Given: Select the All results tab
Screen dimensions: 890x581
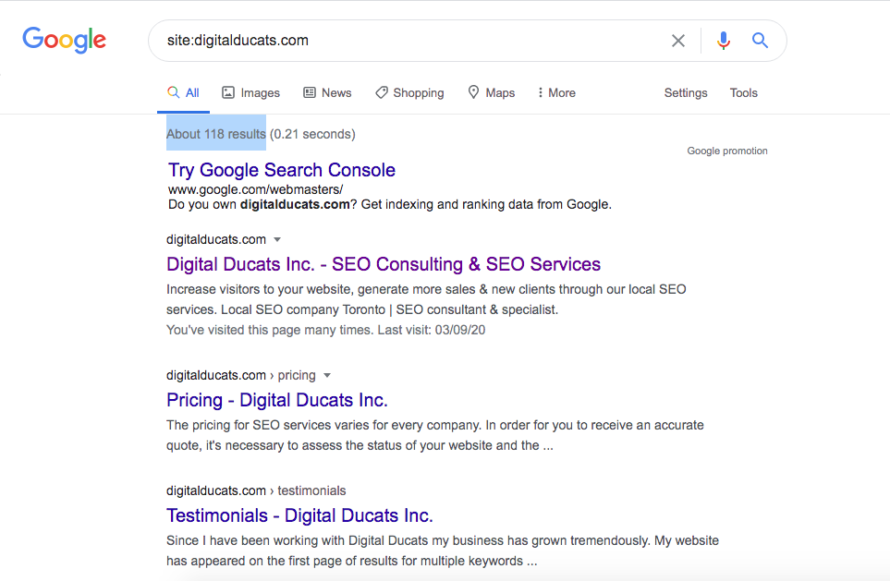Looking at the screenshot, I should point(183,92).
